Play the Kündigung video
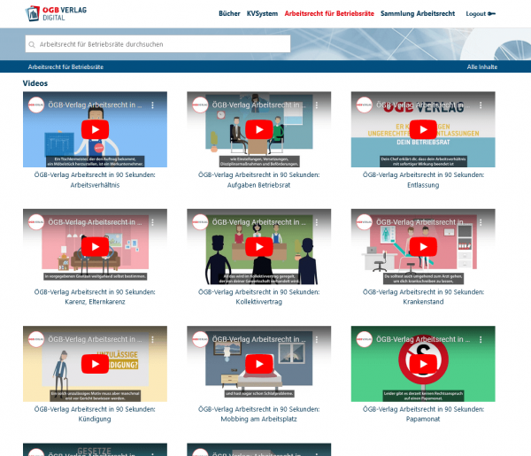531x456 pixels. (x=96, y=364)
